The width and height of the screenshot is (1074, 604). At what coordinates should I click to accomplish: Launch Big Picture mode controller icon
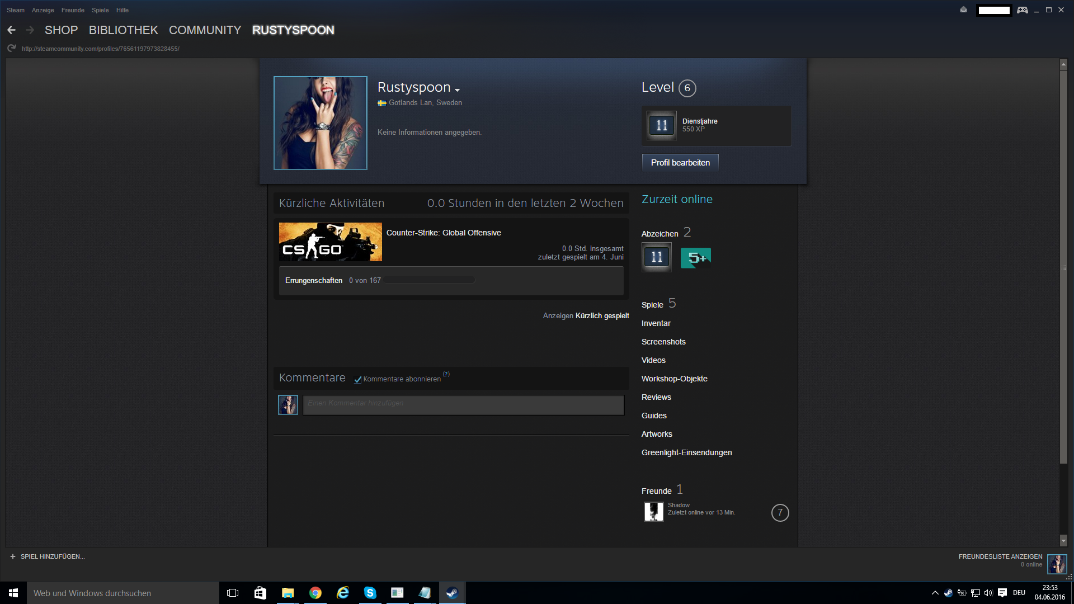tap(1023, 10)
